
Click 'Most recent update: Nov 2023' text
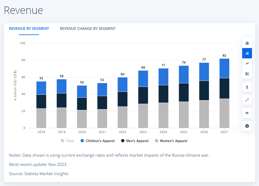point(38,165)
